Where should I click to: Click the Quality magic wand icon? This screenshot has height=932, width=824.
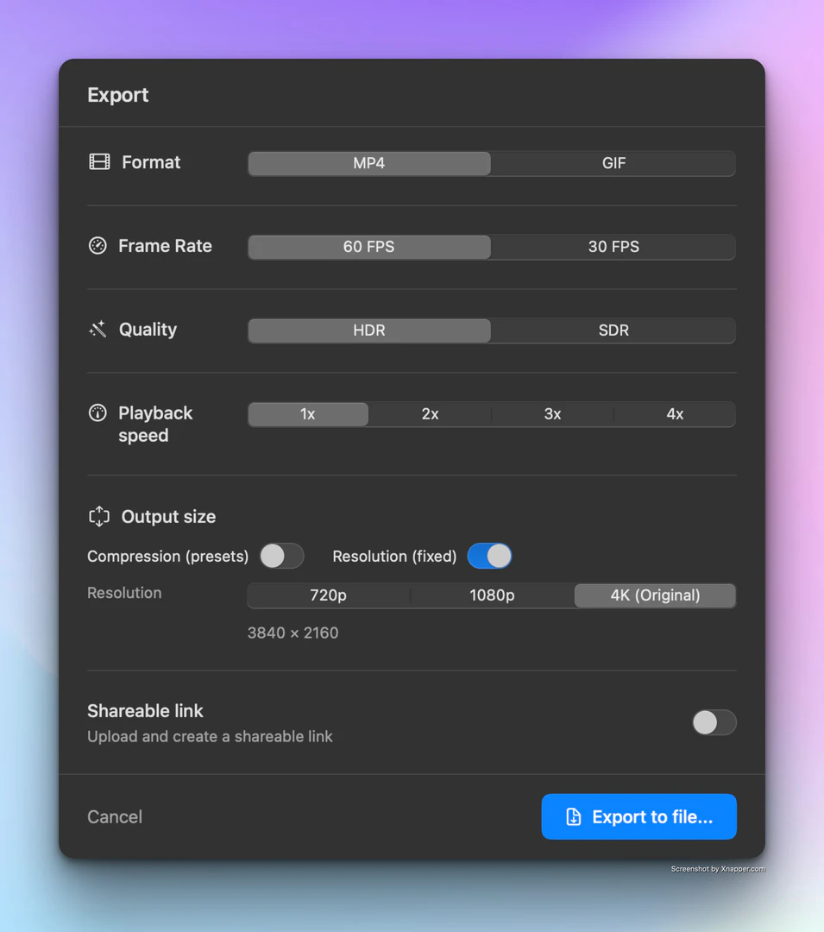(97, 329)
